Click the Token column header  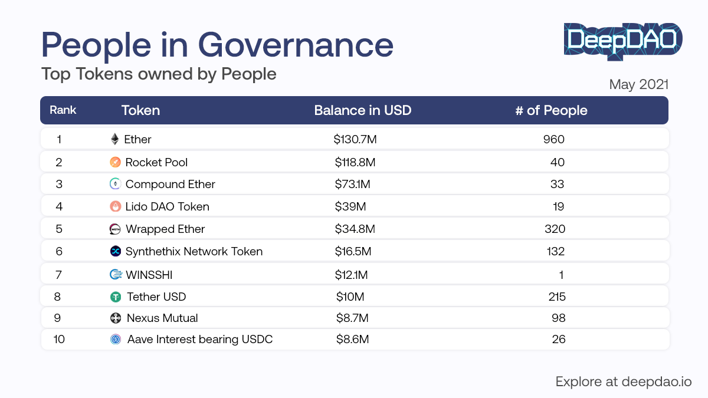[140, 110]
